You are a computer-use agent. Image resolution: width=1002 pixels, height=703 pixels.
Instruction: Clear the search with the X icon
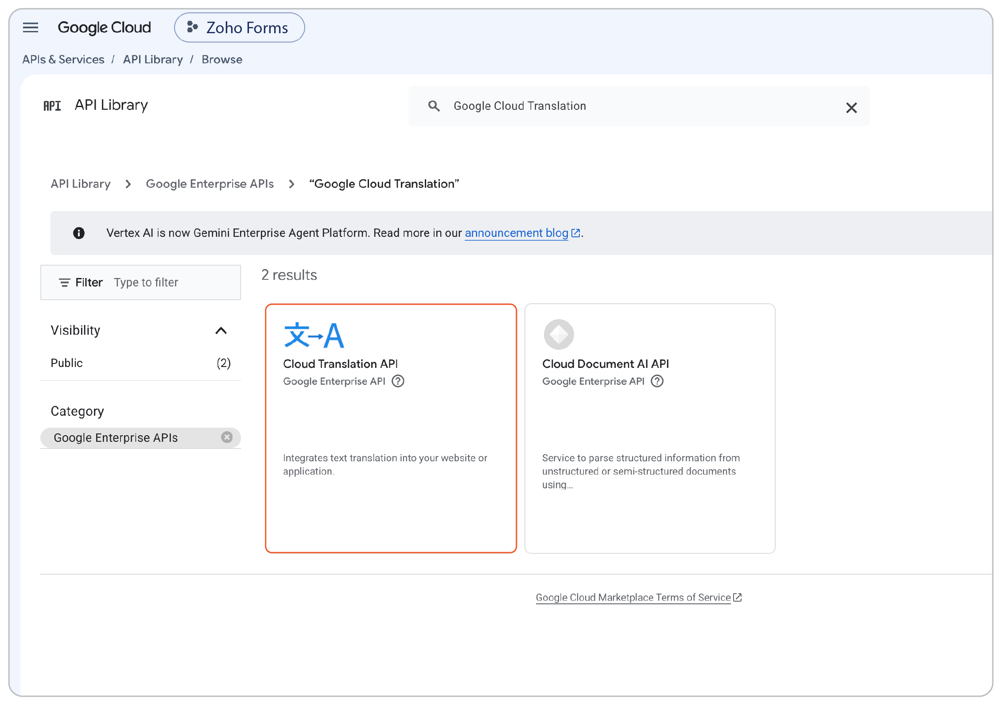coord(851,108)
